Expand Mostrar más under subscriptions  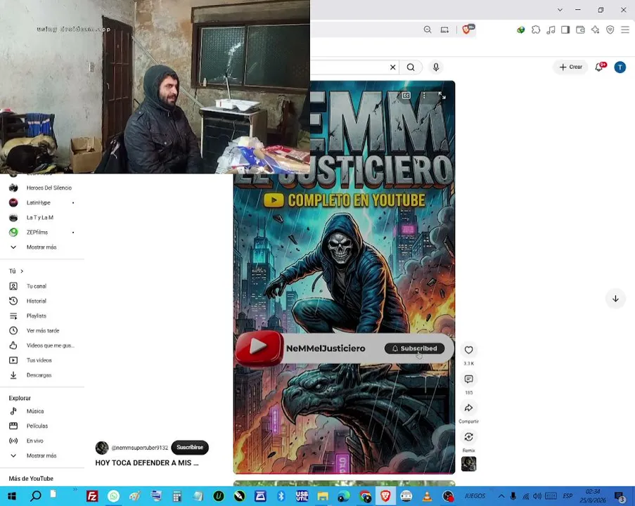41,247
